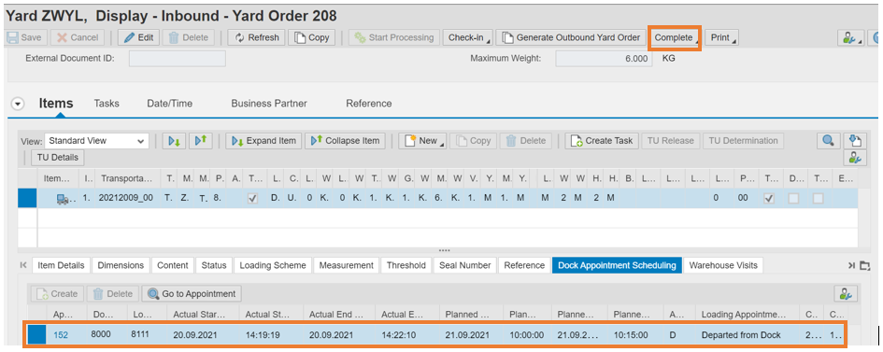Click the Loading Appointme... column header
This screenshot has width=883, height=352.
747,314
